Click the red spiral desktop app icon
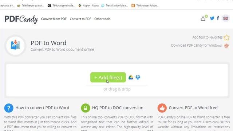 click(226, 45)
